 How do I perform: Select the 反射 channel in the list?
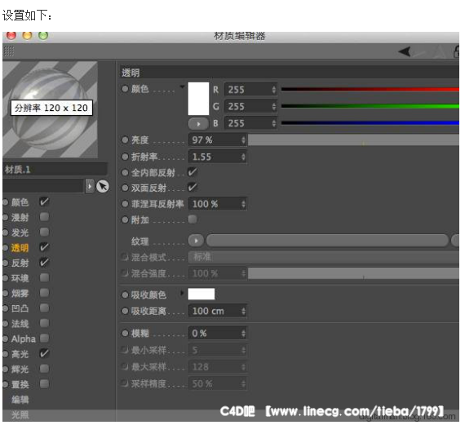(x=20, y=263)
